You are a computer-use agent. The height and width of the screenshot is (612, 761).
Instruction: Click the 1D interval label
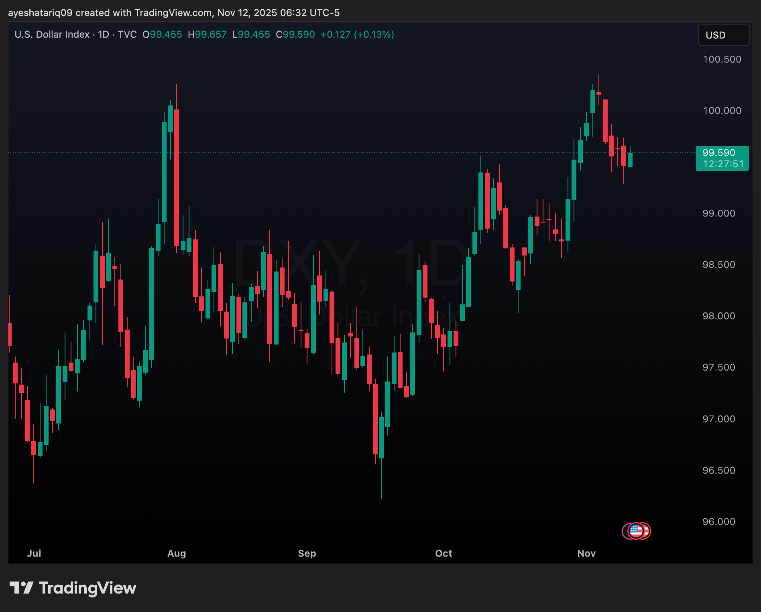click(x=104, y=34)
